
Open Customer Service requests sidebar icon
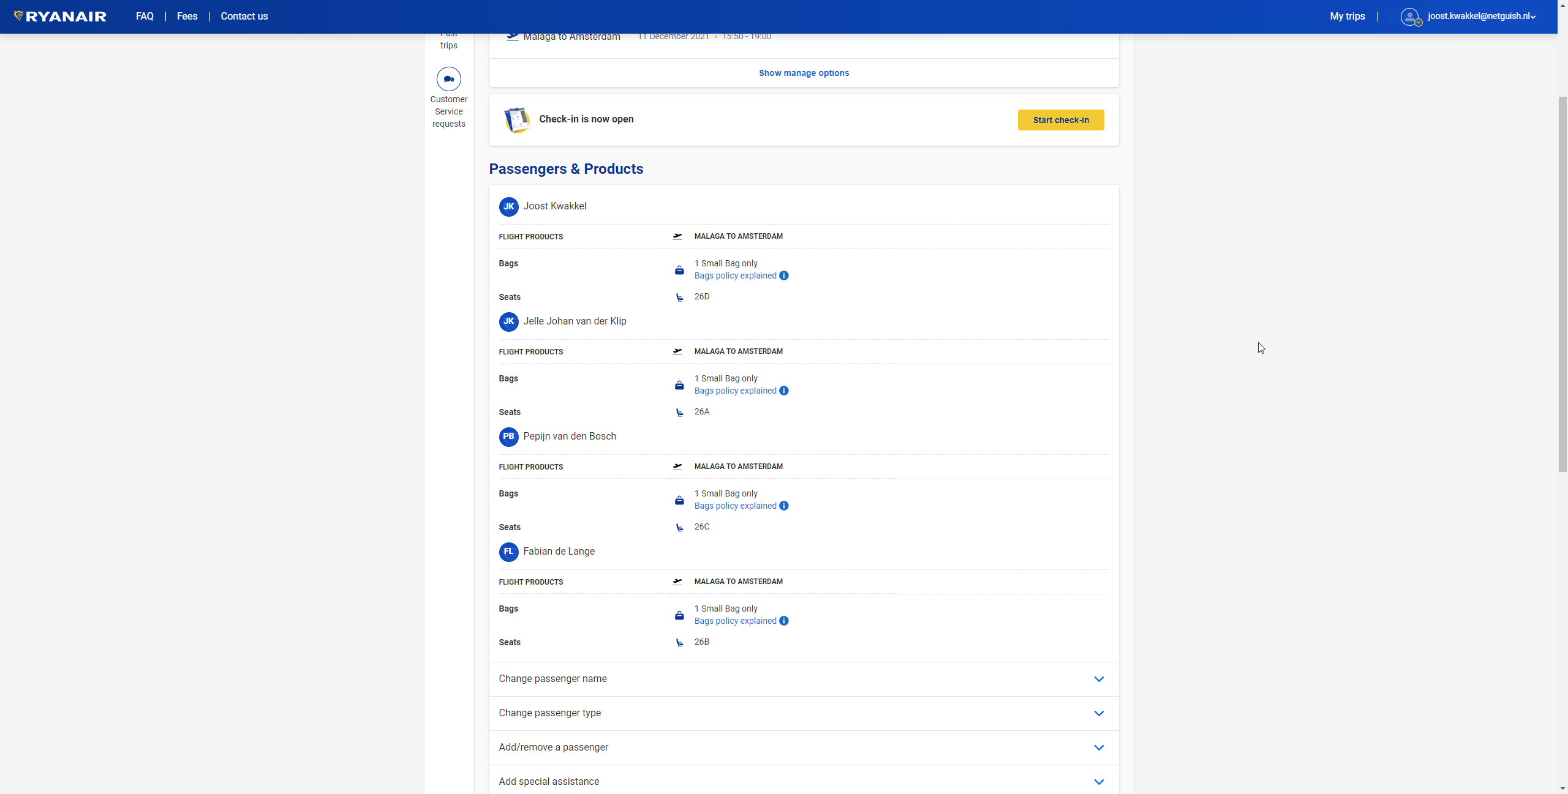coord(448,79)
